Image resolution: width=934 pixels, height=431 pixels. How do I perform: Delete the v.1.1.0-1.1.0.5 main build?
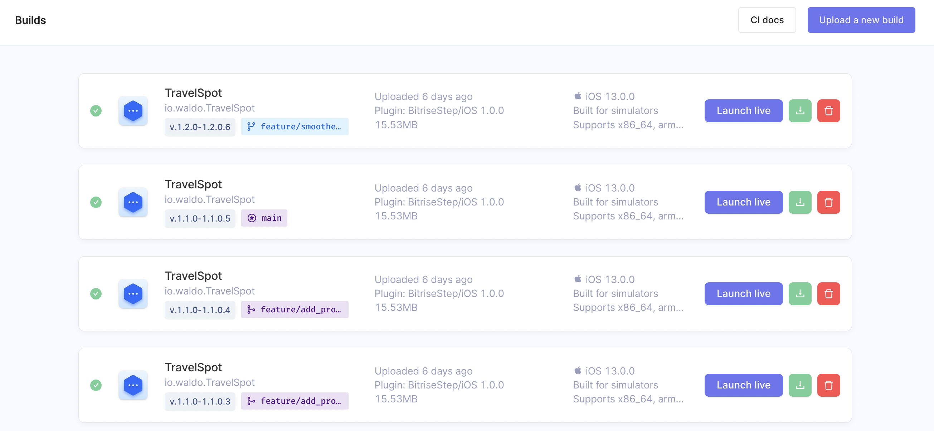pos(828,202)
